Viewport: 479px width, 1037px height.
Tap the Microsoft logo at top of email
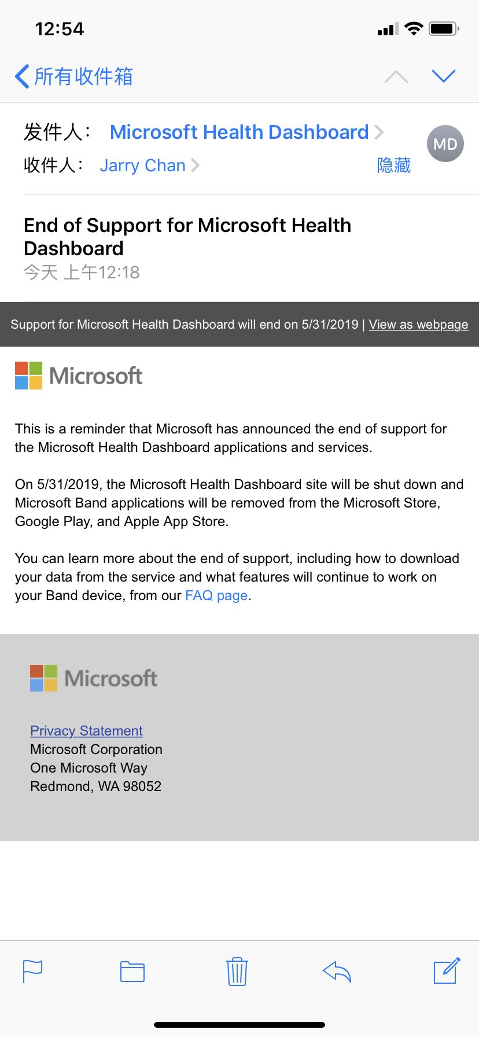point(79,376)
